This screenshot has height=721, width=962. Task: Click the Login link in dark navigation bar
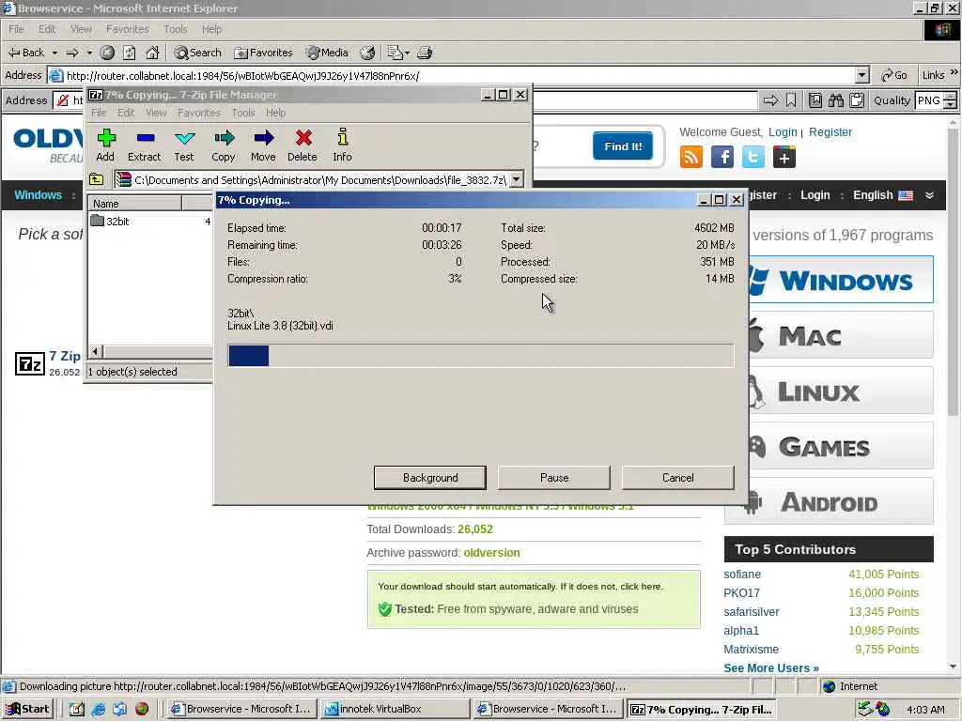click(x=815, y=195)
